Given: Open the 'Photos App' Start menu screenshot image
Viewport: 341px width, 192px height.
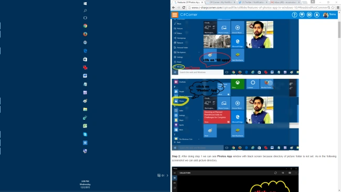Looking at the screenshot, I should (236, 114).
